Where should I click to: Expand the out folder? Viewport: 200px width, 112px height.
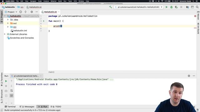[8, 23]
